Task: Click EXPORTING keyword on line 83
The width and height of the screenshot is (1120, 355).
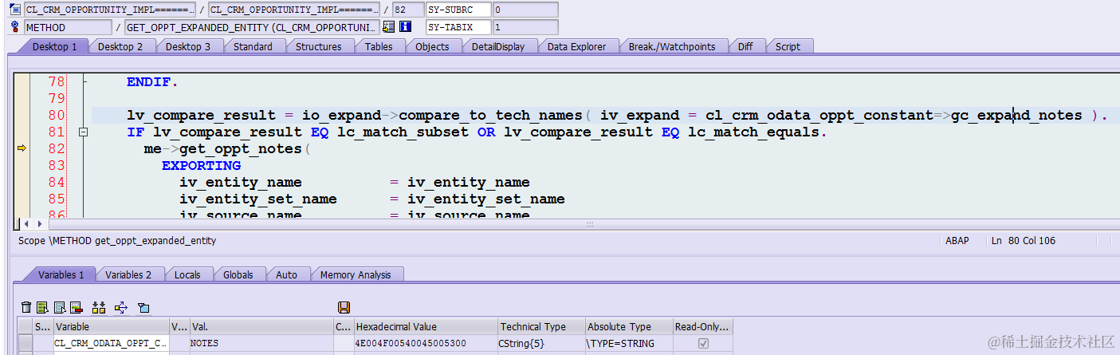Action: (x=201, y=166)
